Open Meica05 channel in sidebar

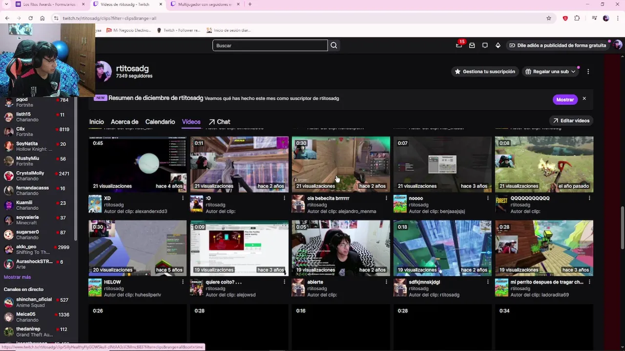tap(37, 317)
